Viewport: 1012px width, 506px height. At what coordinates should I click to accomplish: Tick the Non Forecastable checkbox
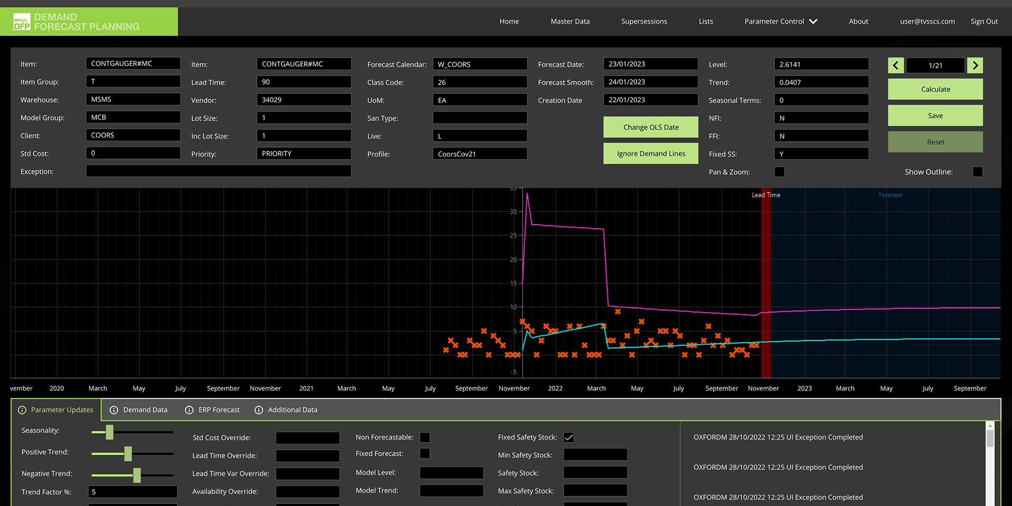point(425,437)
